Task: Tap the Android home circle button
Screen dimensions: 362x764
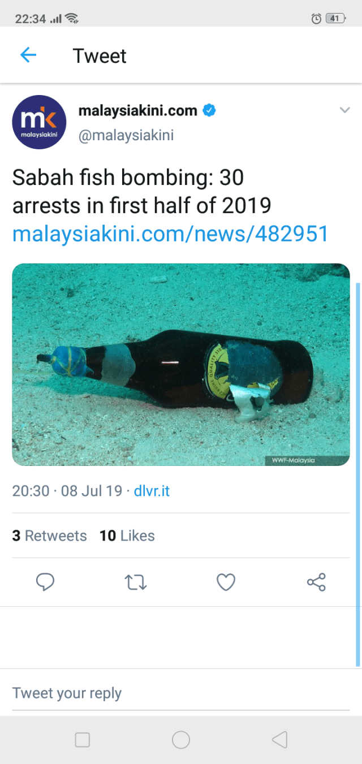Action: 181,740
